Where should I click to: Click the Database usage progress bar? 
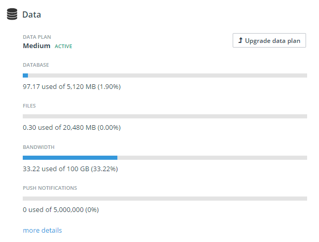(165, 75)
